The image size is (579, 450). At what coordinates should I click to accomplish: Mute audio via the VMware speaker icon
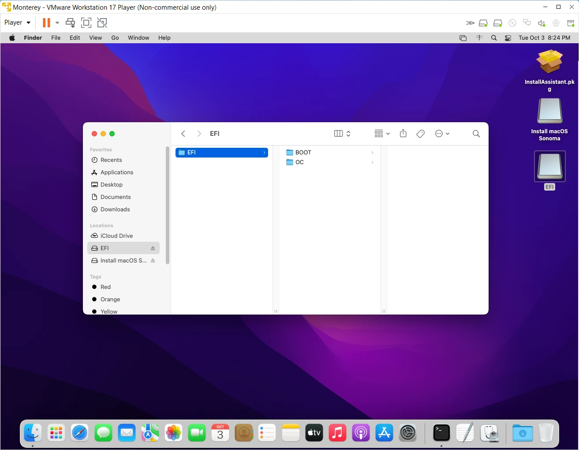542,23
